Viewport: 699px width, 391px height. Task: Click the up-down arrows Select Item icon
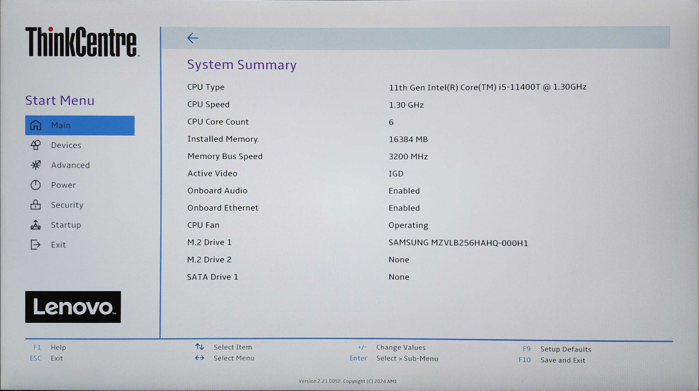pos(200,347)
